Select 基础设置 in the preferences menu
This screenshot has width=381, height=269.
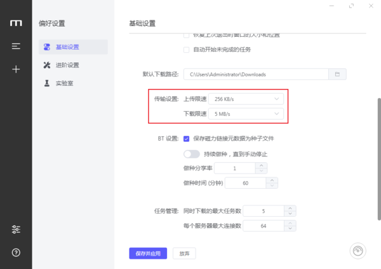pos(67,47)
